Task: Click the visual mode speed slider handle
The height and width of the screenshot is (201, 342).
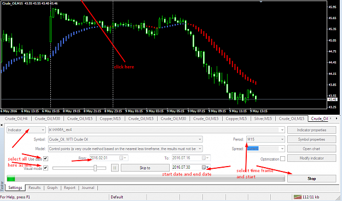Action: point(95,168)
